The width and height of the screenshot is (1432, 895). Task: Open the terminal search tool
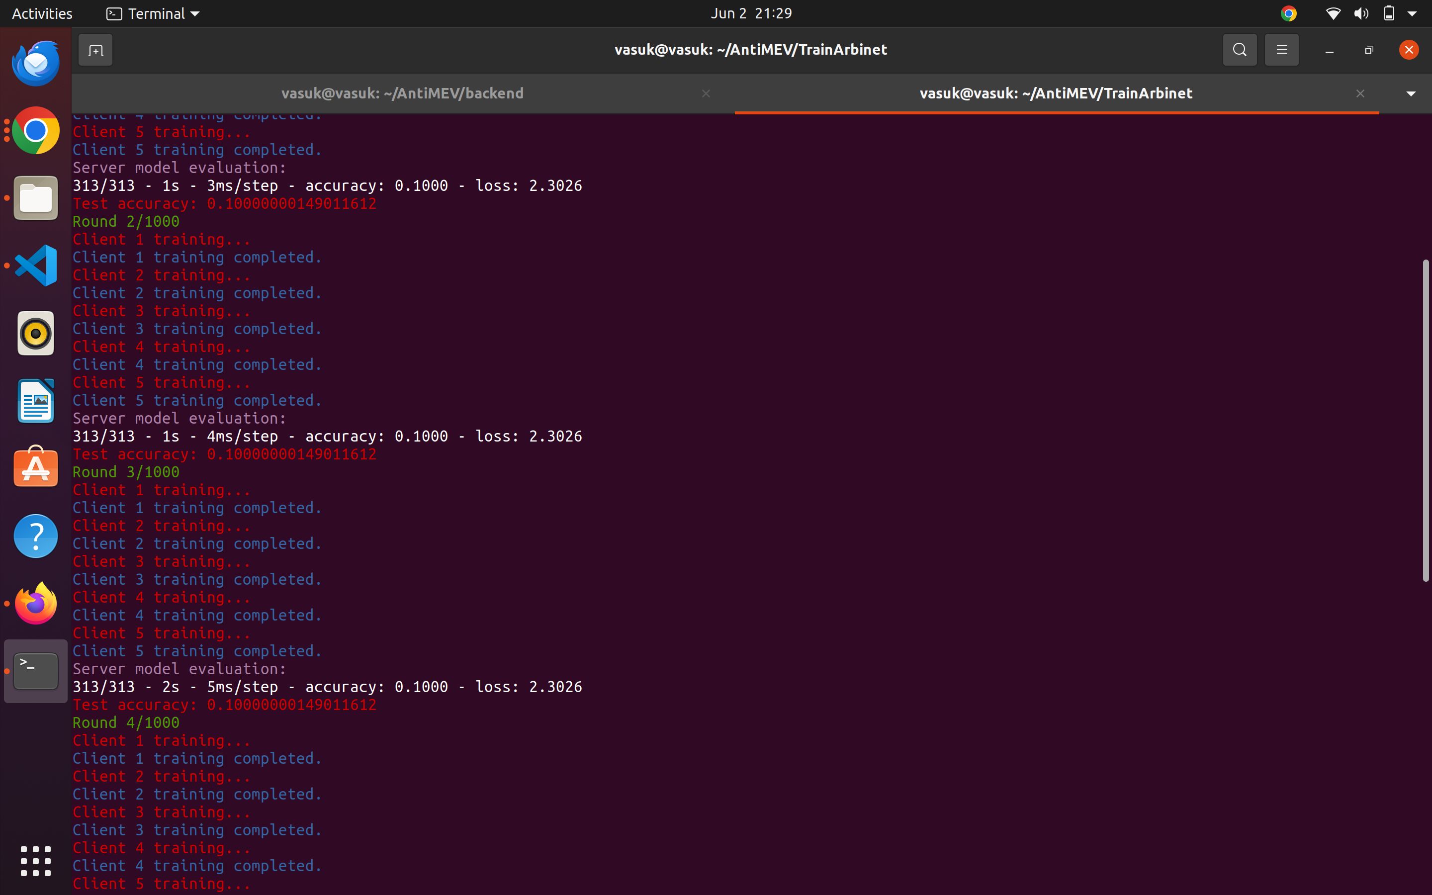tap(1240, 50)
